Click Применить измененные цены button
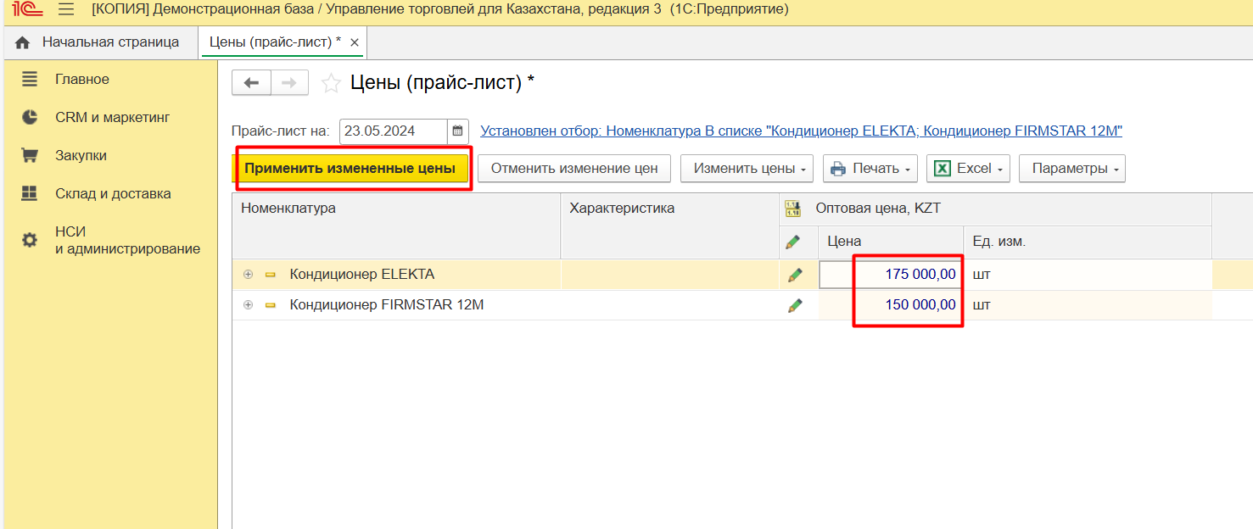Image resolution: width=1253 pixels, height=529 pixels. [350, 169]
